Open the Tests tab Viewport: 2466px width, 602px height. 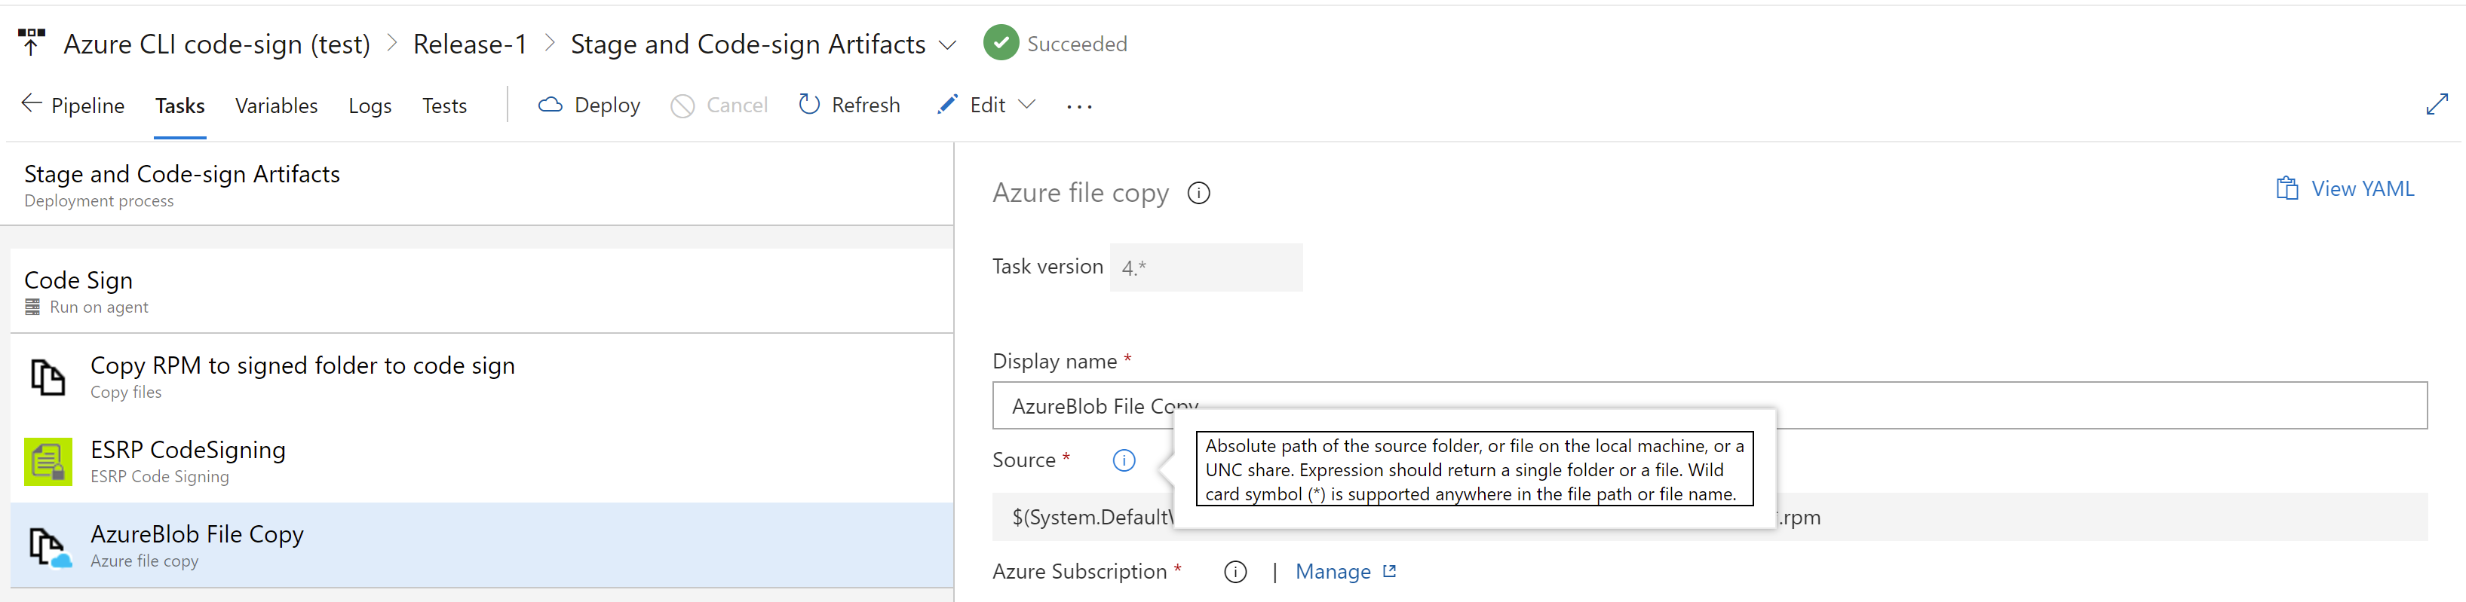click(444, 105)
